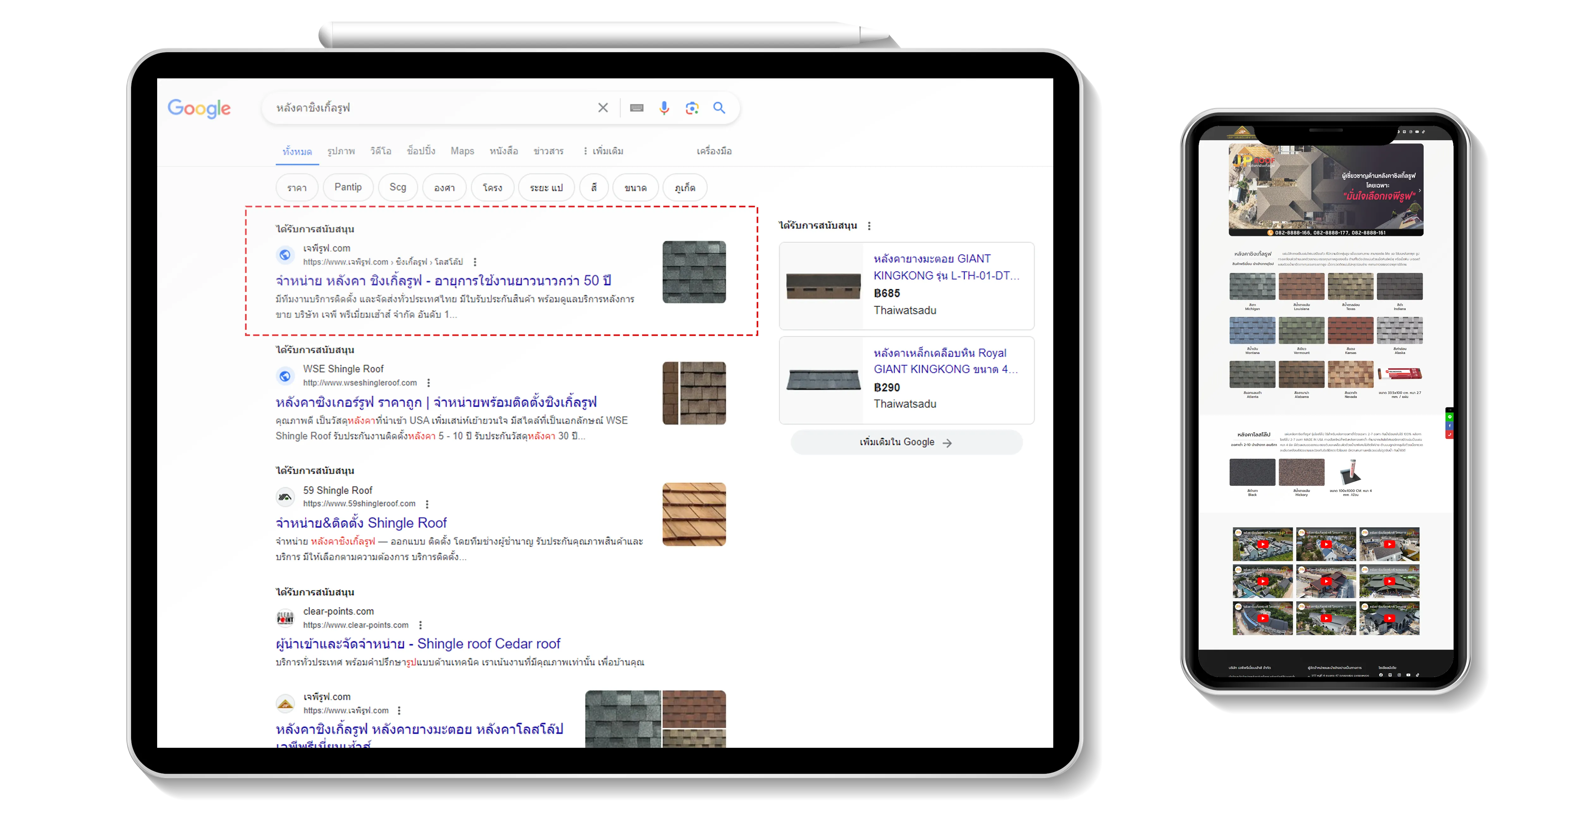1581x829 pixels.
Task: Select the สี filter chip
Action: [594, 187]
